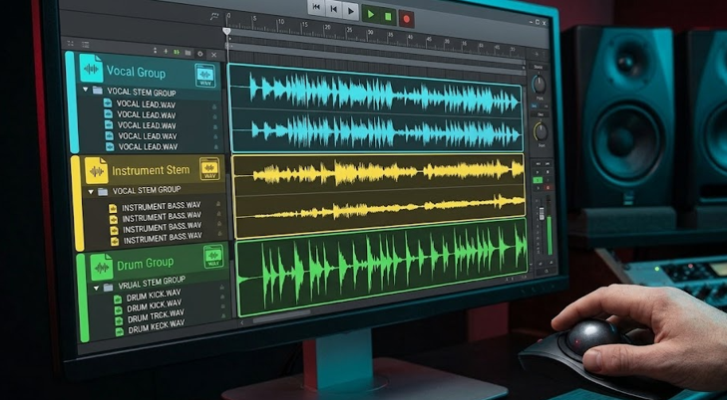Collapse the VRUAL STEM GROUP folder
This screenshot has width=727, height=400.
[97, 288]
